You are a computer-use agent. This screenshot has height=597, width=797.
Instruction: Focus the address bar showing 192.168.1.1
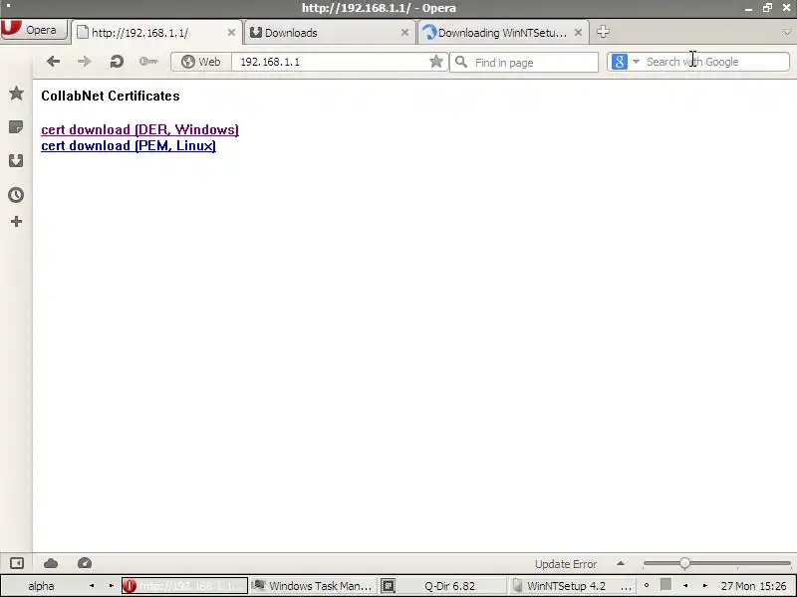click(x=331, y=62)
